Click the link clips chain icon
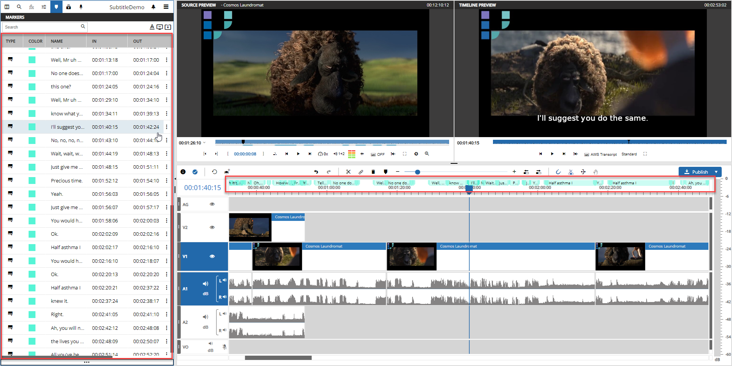Image resolution: width=732 pixels, height=366 pixels. click(361, 172)
